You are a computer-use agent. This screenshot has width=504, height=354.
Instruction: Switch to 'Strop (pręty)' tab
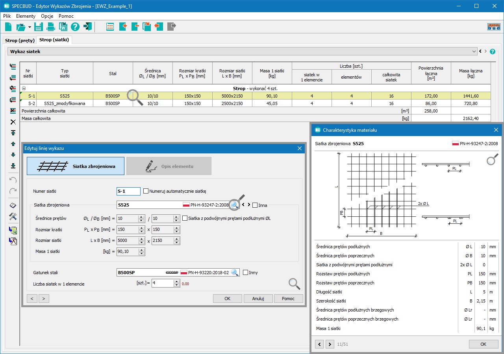click(x=20, y=41)
